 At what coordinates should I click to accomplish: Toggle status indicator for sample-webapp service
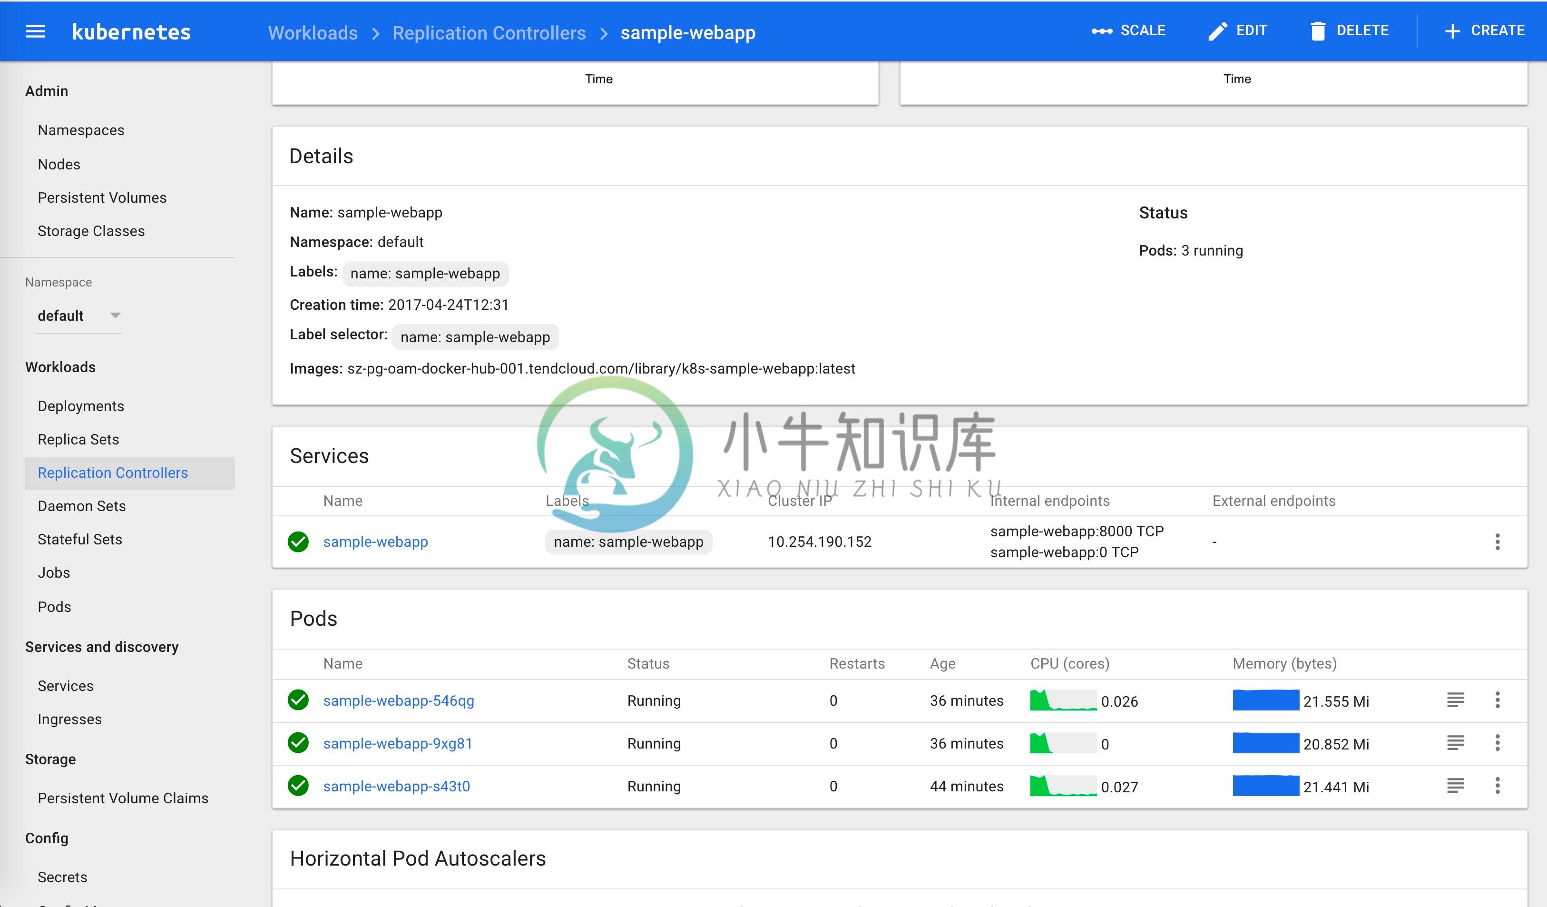click(x=299, y=541)
